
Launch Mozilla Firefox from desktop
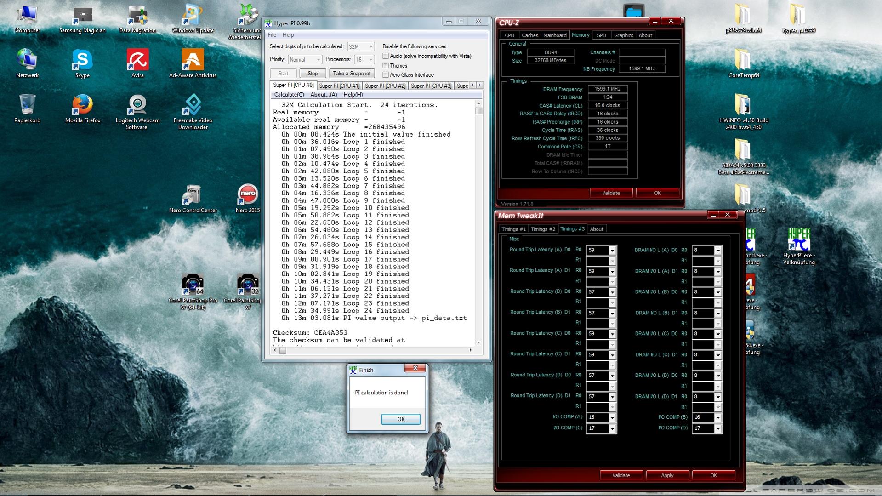[83, 108]
